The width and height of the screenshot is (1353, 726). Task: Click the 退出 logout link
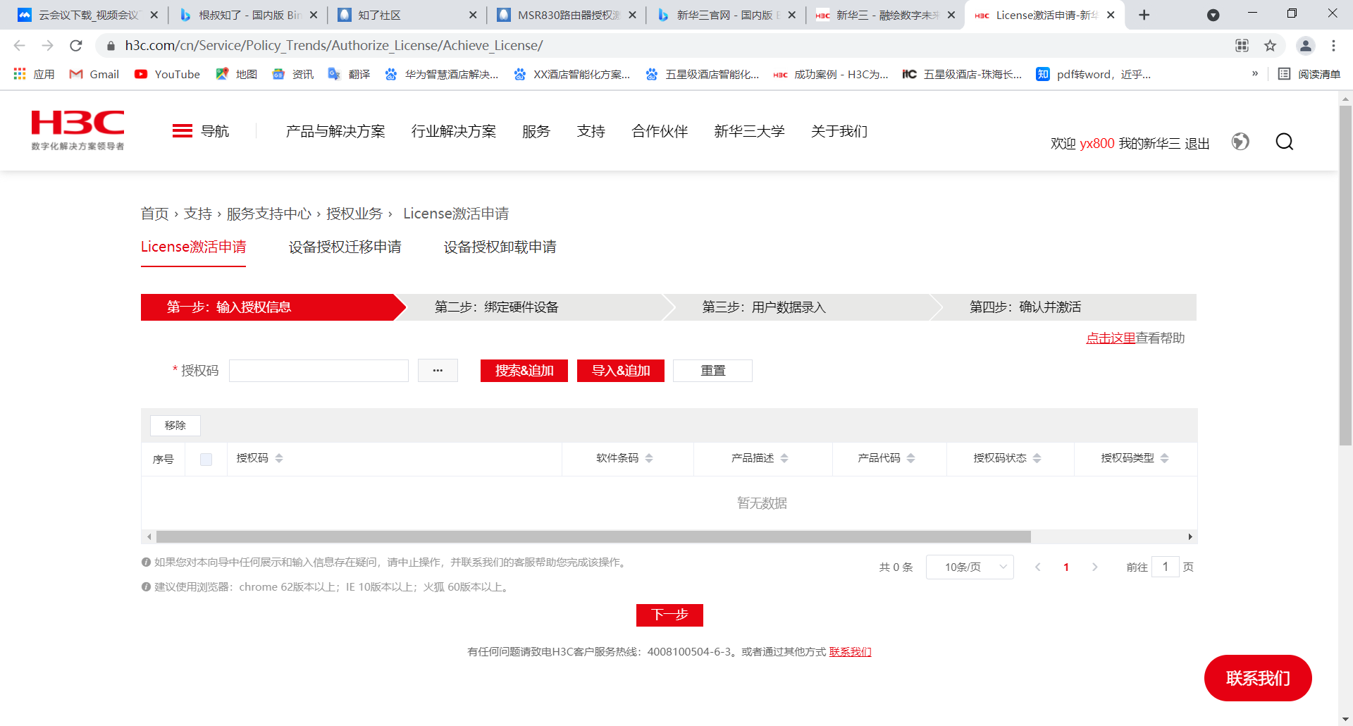1197,144
